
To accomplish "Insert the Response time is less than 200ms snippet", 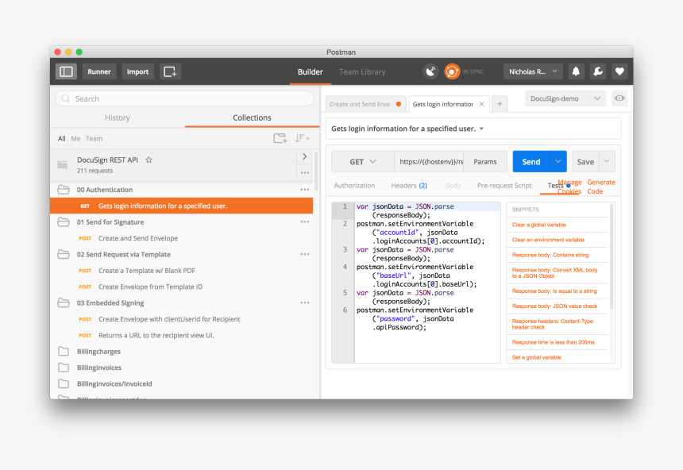I will coord(554,342).
